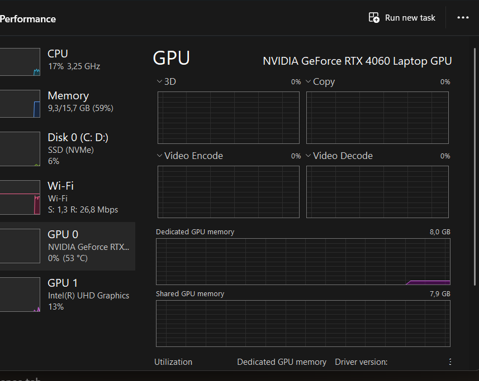479x381 pixels.
Task: Click the SSD (NVMe) disk type text
Action: (71, 150)
